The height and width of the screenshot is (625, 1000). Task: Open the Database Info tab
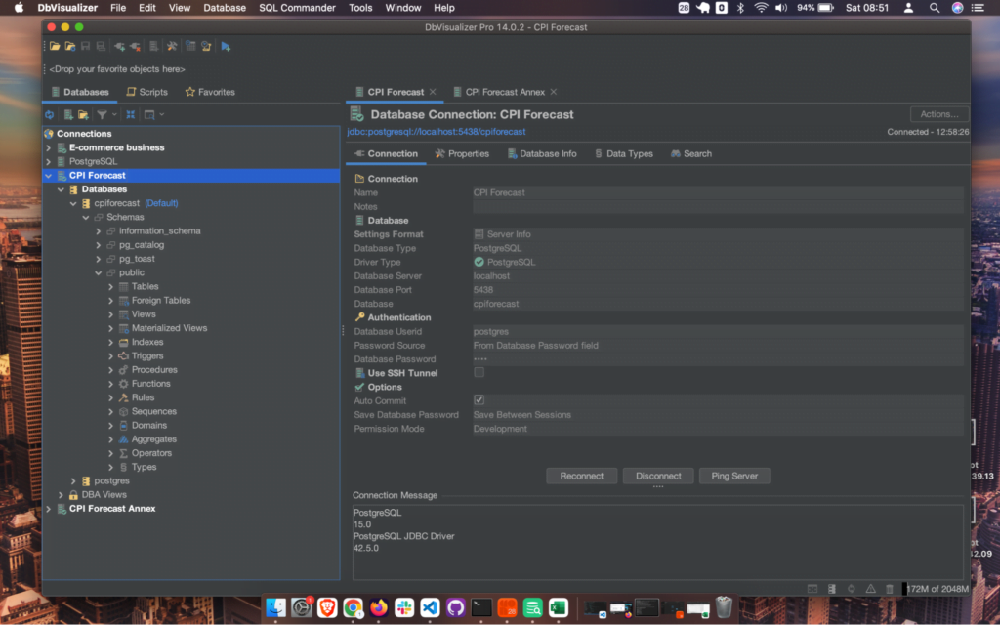point(542,153)
